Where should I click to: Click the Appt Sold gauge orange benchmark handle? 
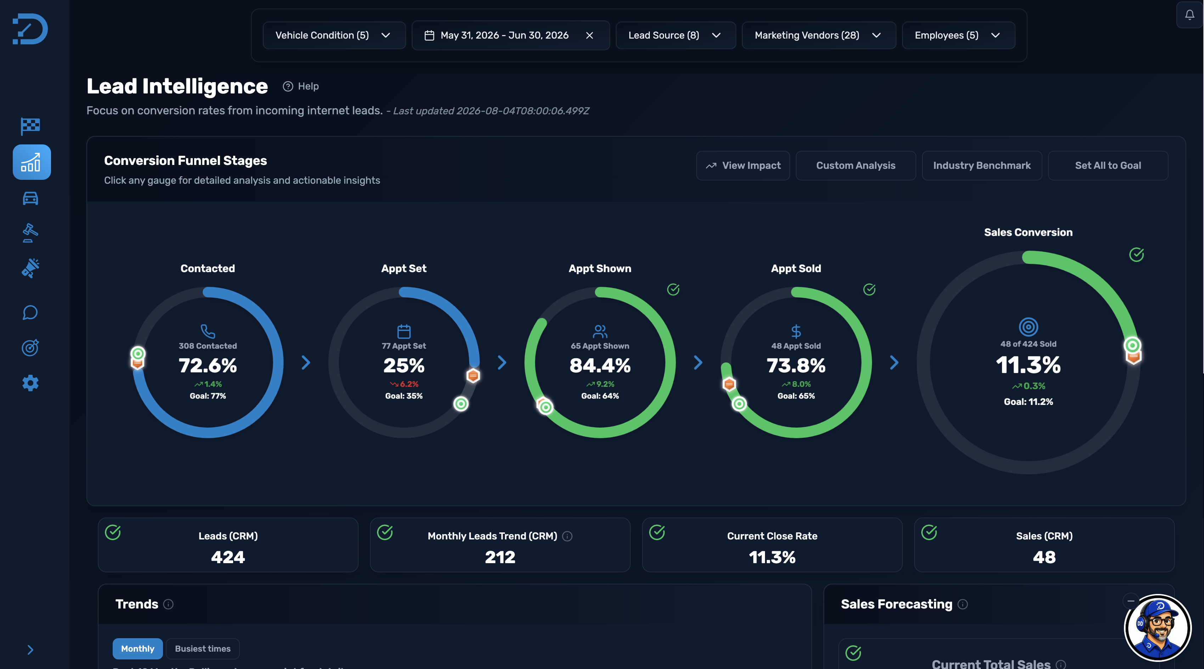[729, 384]
